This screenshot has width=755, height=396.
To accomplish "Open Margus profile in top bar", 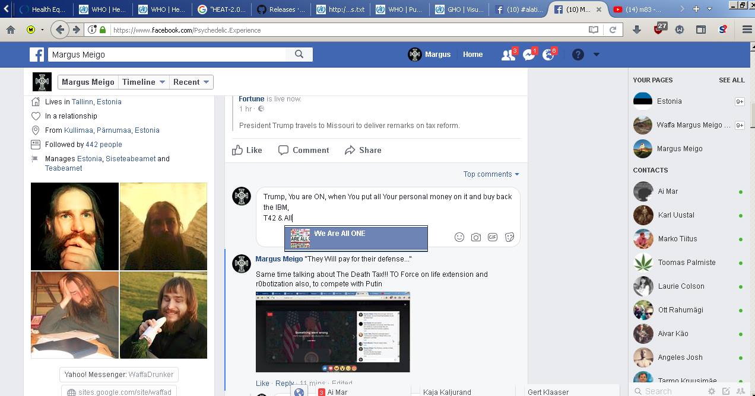I will (429, 55).
